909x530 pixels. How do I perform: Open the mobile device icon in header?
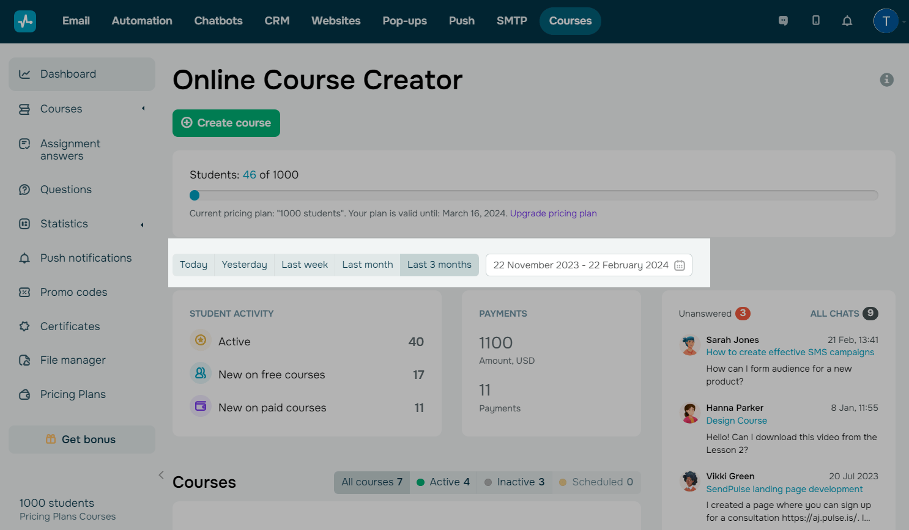[x=816, y=21]
